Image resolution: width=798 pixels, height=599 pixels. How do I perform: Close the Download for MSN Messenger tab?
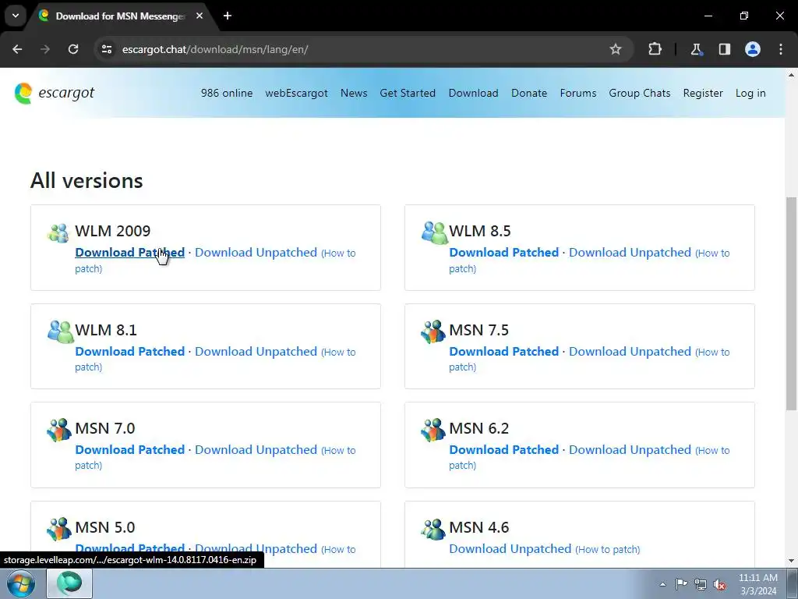pyautogui.click(x=199, y=16)
